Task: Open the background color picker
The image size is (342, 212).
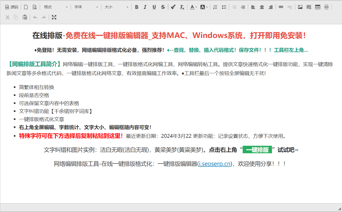Action: click(204, 7)
